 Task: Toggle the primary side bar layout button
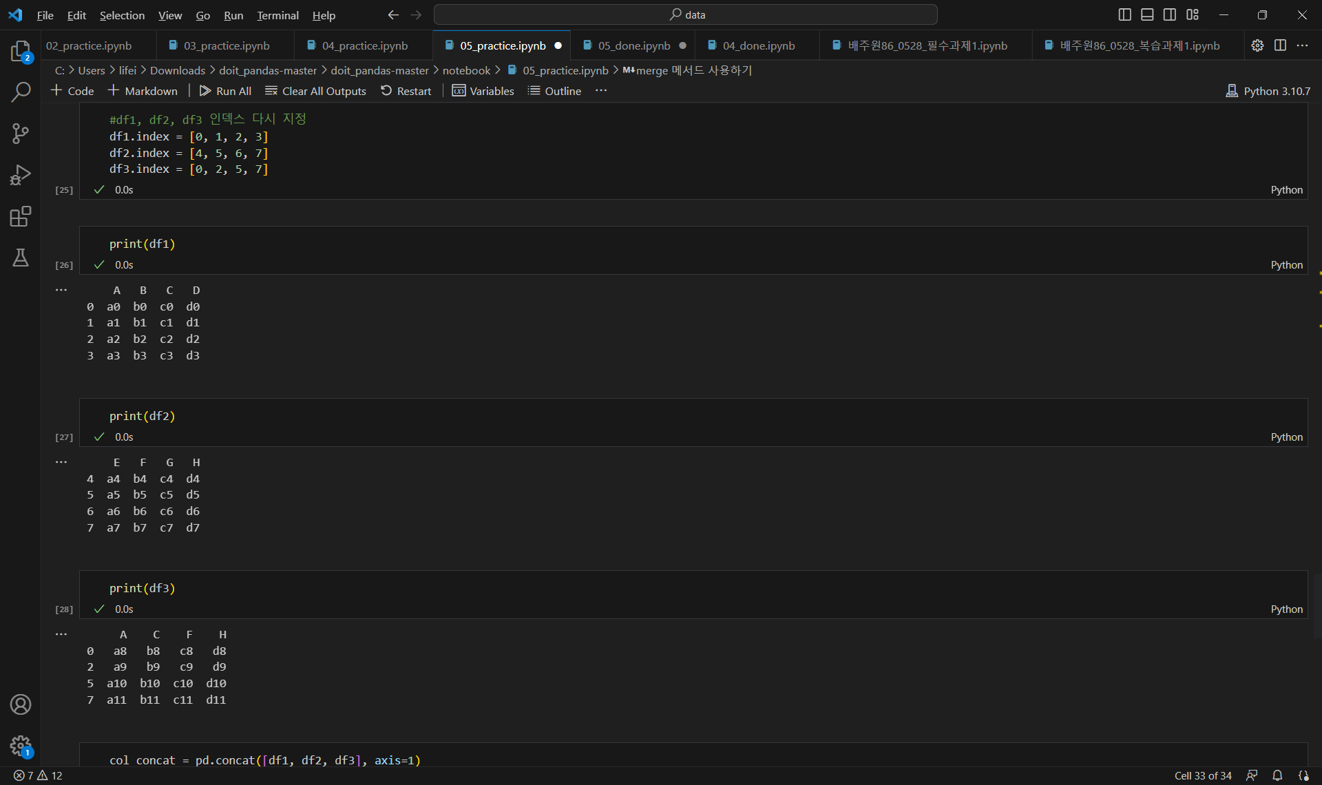1124,14
